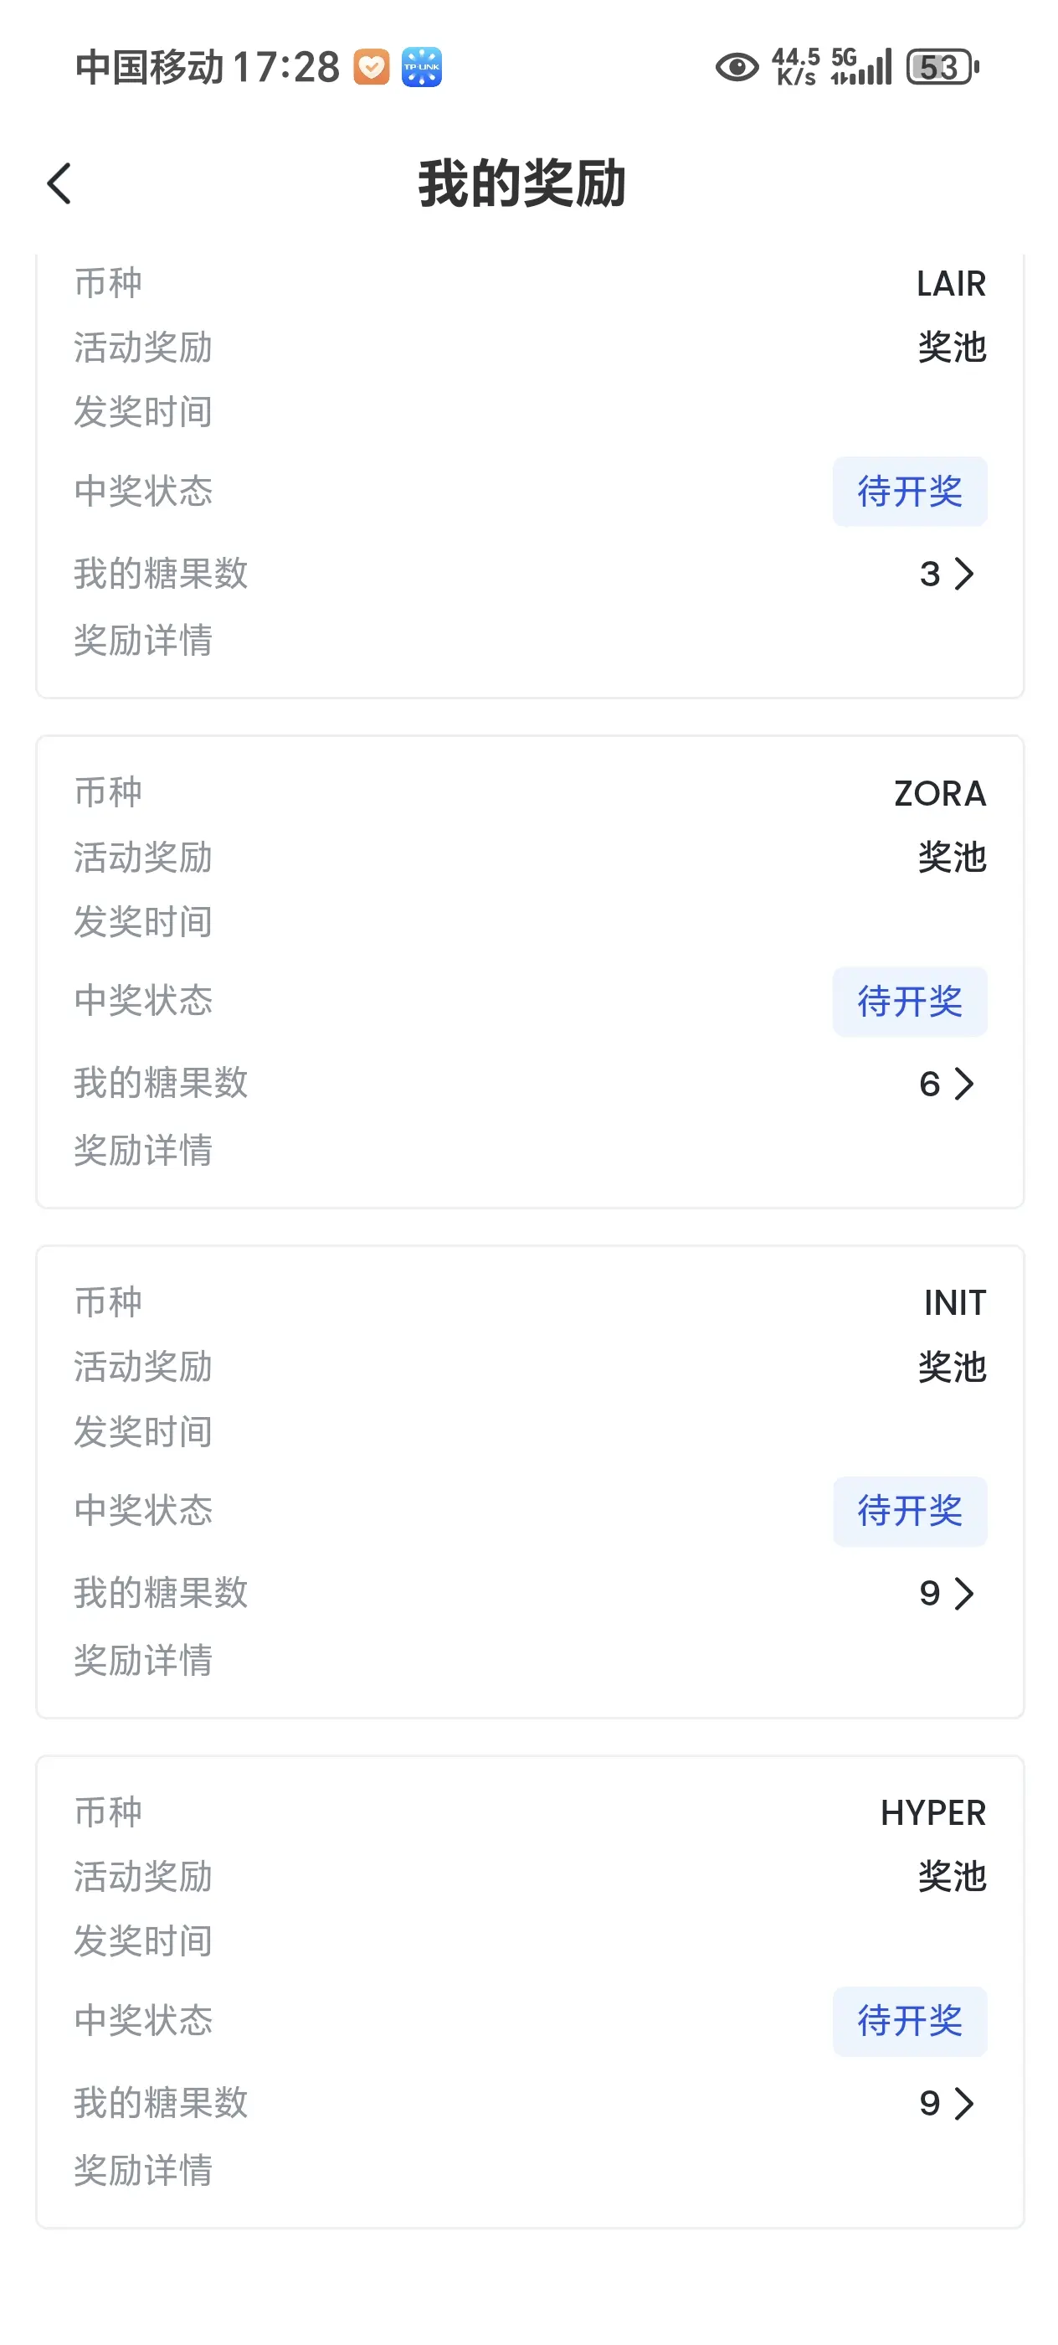Tap the orange heart app status icon
This screenshot has height=2345, width=1058.
point(371,67)
